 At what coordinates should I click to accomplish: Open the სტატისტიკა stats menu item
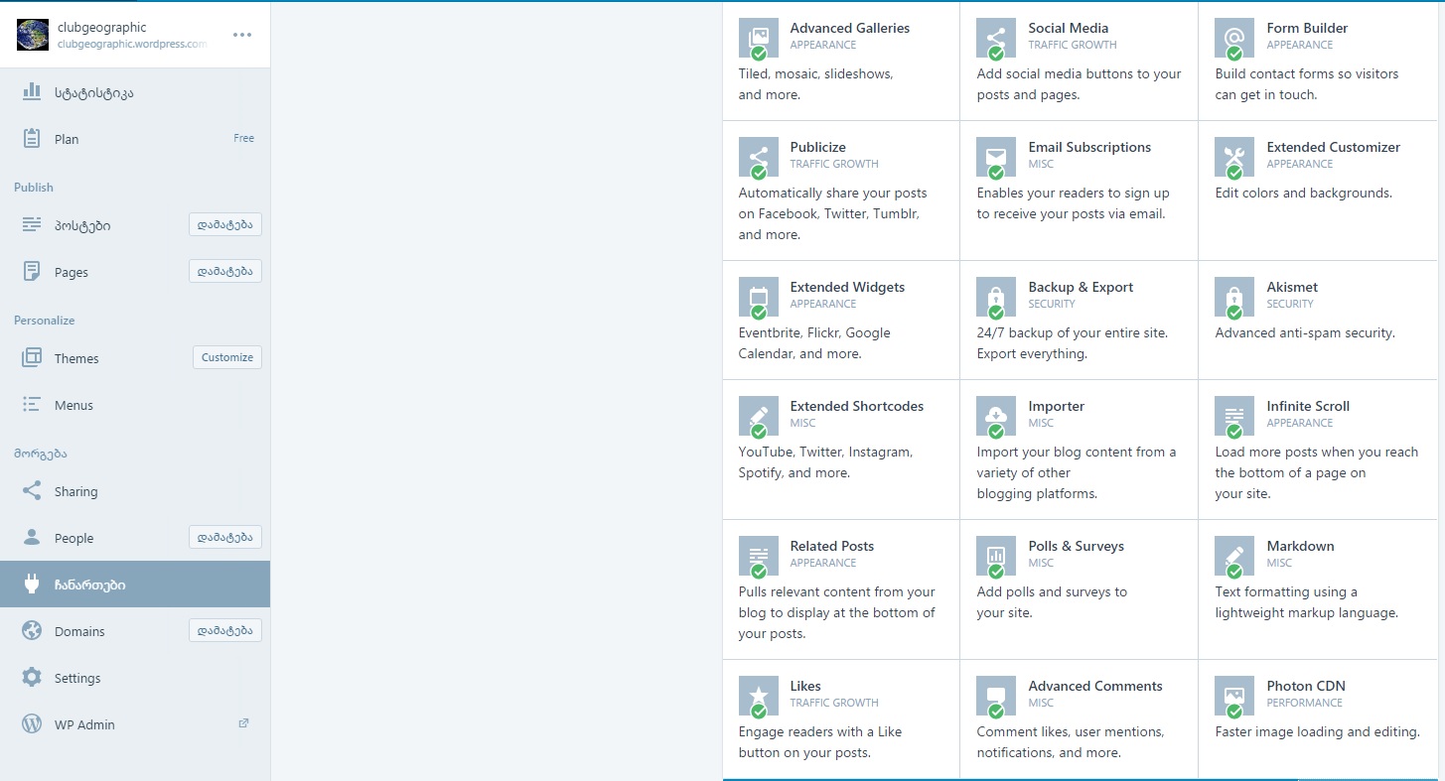[135, 92]
